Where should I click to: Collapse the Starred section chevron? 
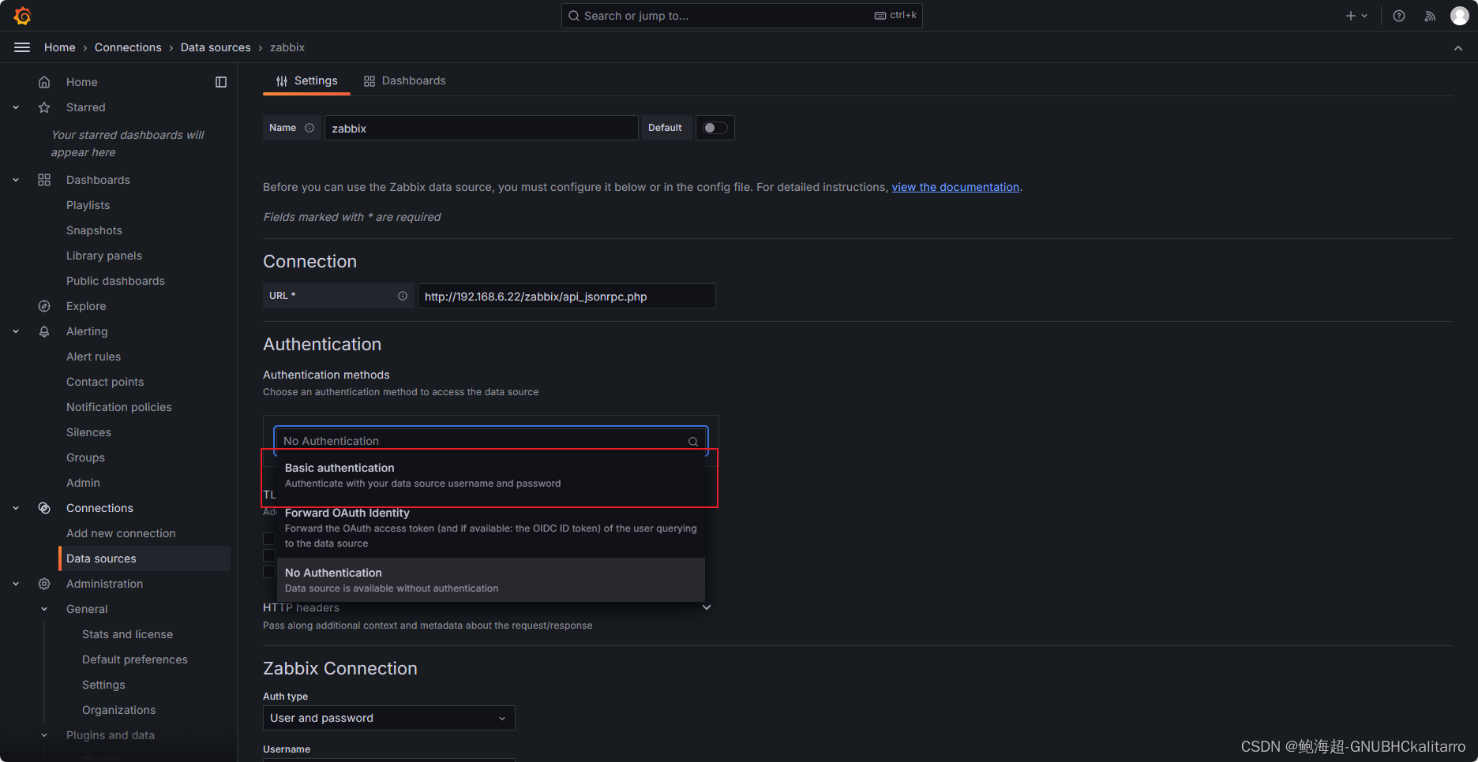(16, 107)
